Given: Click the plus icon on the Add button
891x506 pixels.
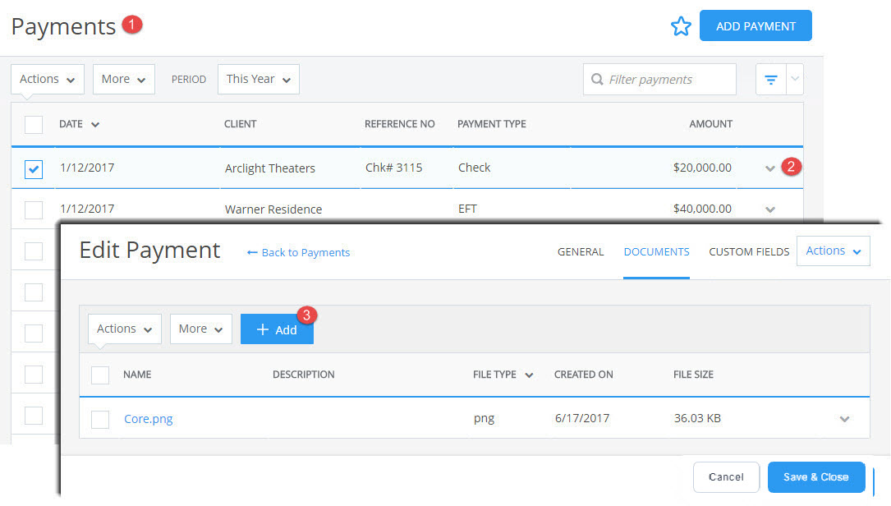Looking at the screenshot, I should click(262, 329).
